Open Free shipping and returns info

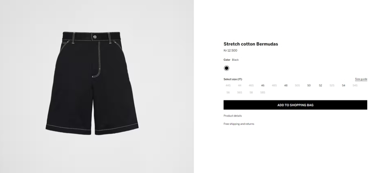(x=239, y=124)
